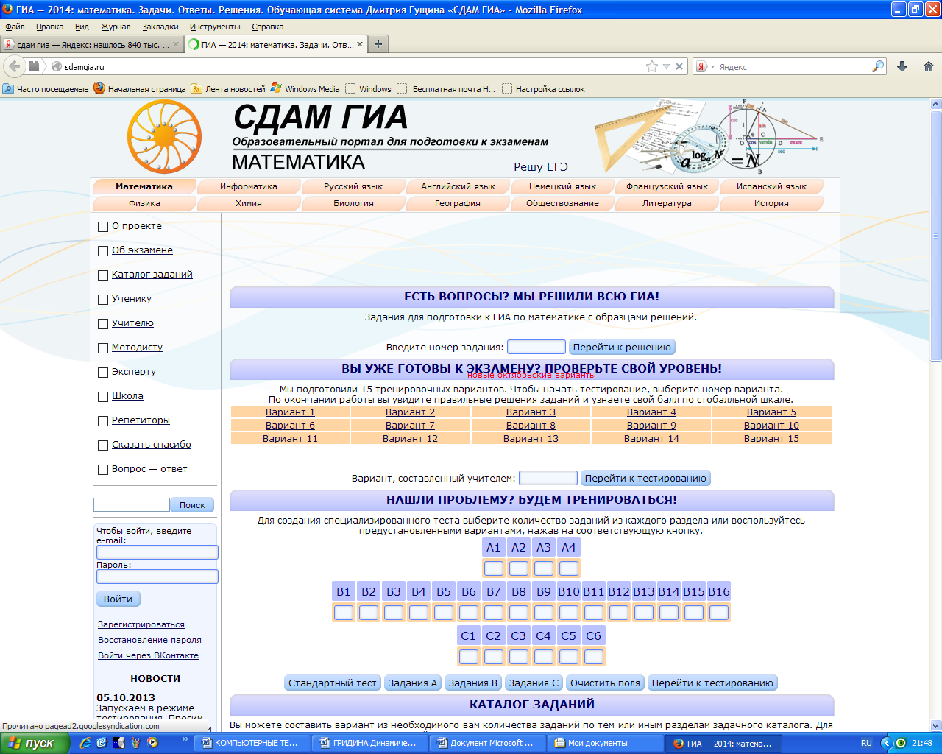Select the 'История' subject tab

(x=771, y=203)
